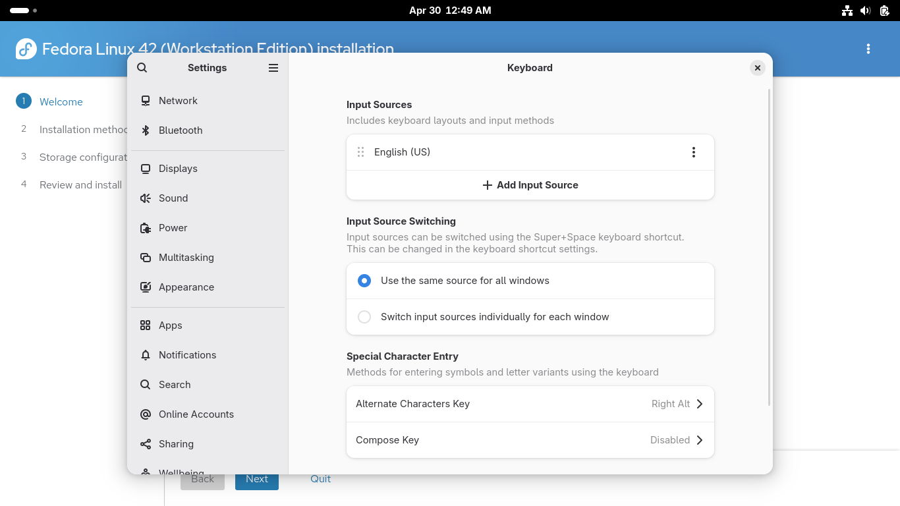Image resolution: width=900 pixels, height=506 pixels.
Task: Go to the Multitasking settings panel
Action: pyautogui.click(x=186, y=258)
